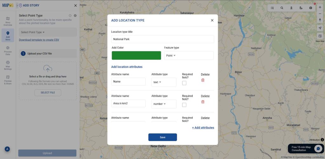This screenshot has width=325, height=159.
Task: Open the measure tool icon in map toolbar
Action: coord(301,8)
